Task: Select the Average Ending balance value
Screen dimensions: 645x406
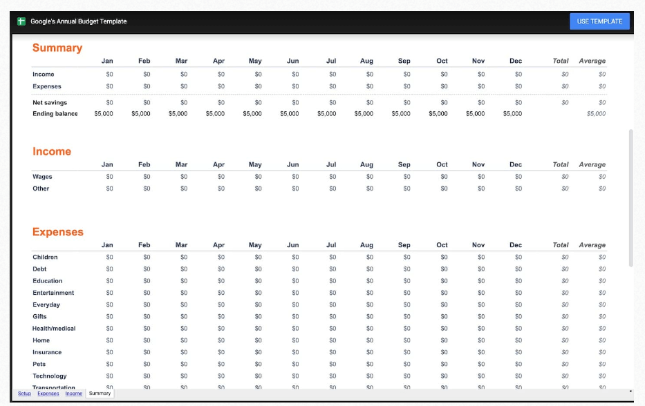Action: tap(596, 114)
